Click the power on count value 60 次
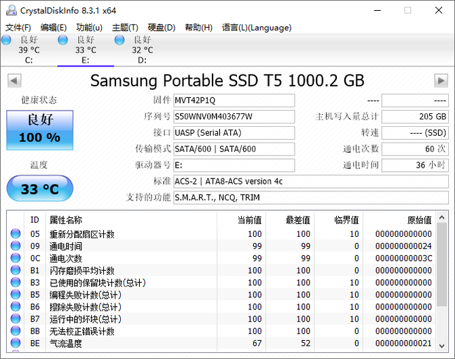The image size is (455, 359). click(x=415, y=149)
